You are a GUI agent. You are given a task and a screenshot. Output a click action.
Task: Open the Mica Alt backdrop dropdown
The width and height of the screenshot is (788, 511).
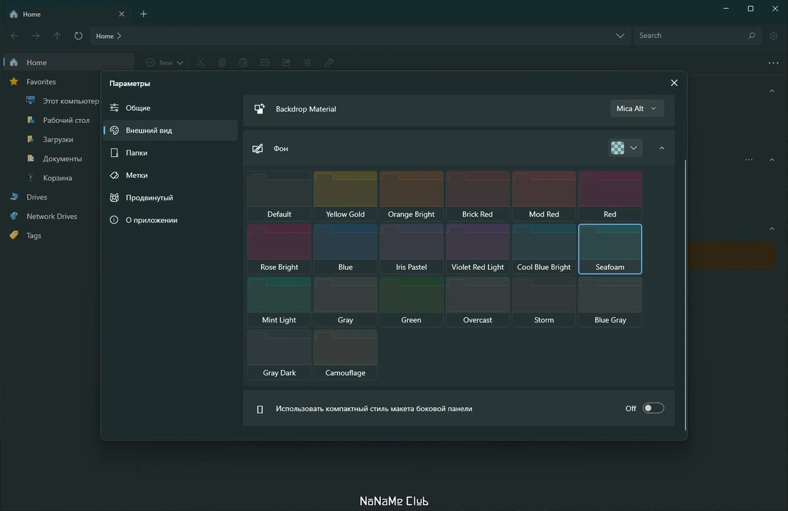636,108
